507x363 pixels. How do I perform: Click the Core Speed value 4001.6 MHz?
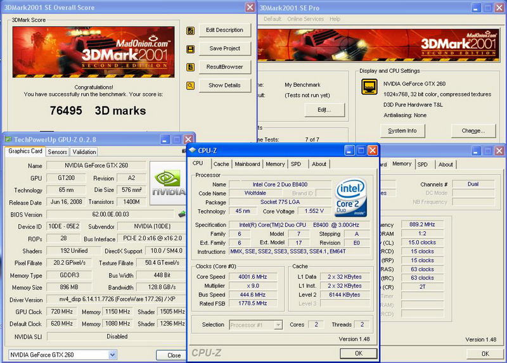coord(253,277)
